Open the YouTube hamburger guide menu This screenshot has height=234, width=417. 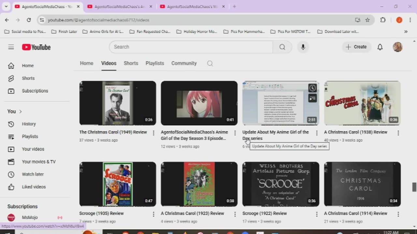click(x=11, y=47)
